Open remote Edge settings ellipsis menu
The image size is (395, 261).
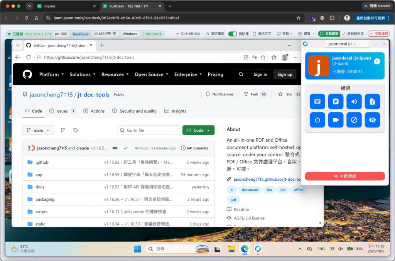(295, 57)
